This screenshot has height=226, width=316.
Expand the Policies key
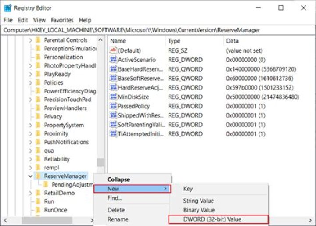click(x=30, y=83)
